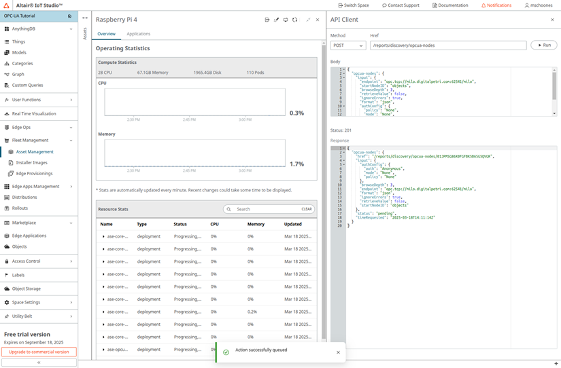Expand the ase-opcu... deployment row
The height and width of the screenshot is (368, 561).
tap(103, 350)
